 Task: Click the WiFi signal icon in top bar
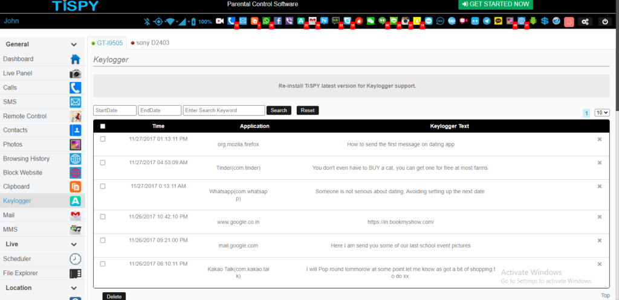pyautogui.click(x=170, y=21)
